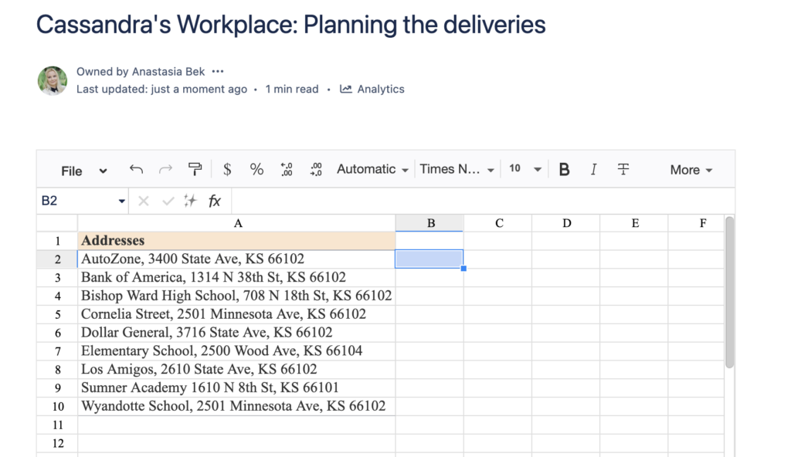Toggle bold formatting
This screenshot has height=457, width=791.
click(563, 169)
